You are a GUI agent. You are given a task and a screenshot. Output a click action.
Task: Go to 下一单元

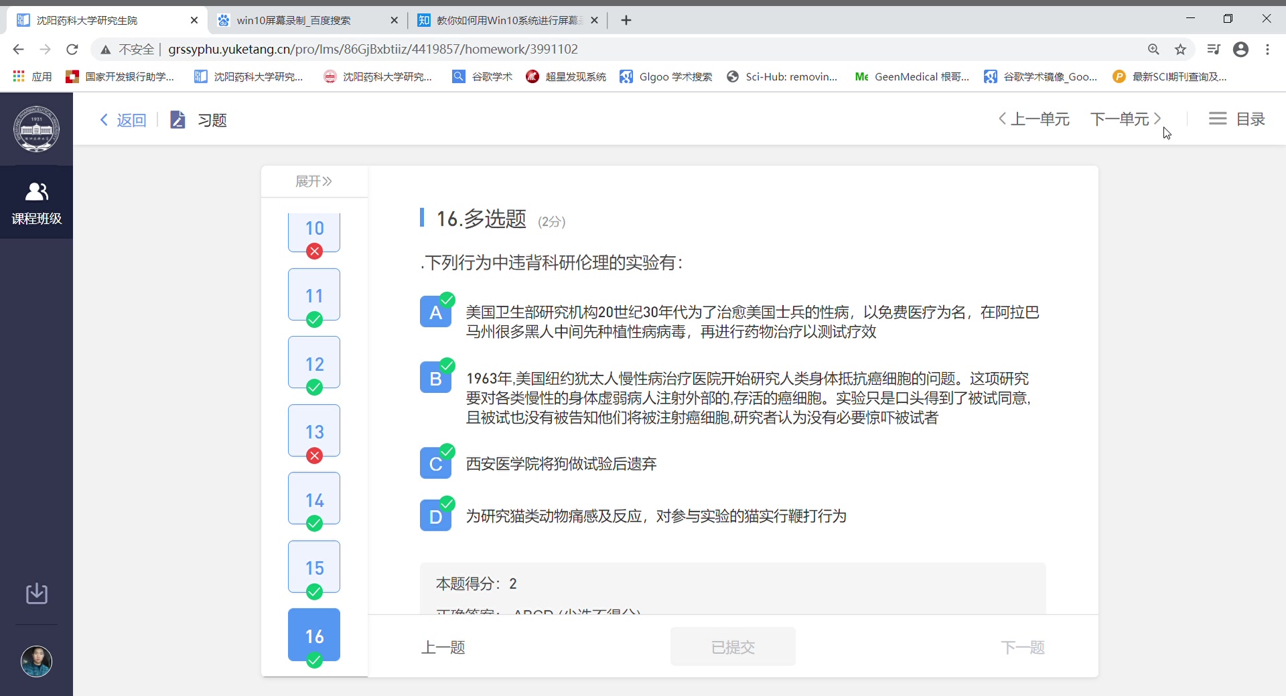[1125, 119]
